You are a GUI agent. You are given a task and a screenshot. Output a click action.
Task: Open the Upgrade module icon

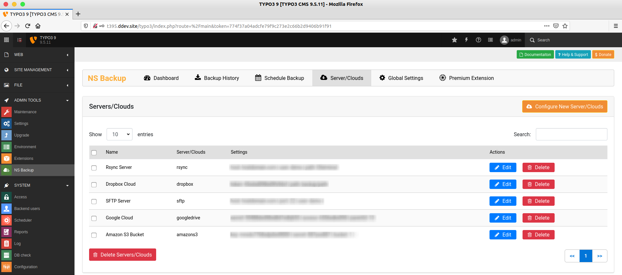(x=6, y=135)
